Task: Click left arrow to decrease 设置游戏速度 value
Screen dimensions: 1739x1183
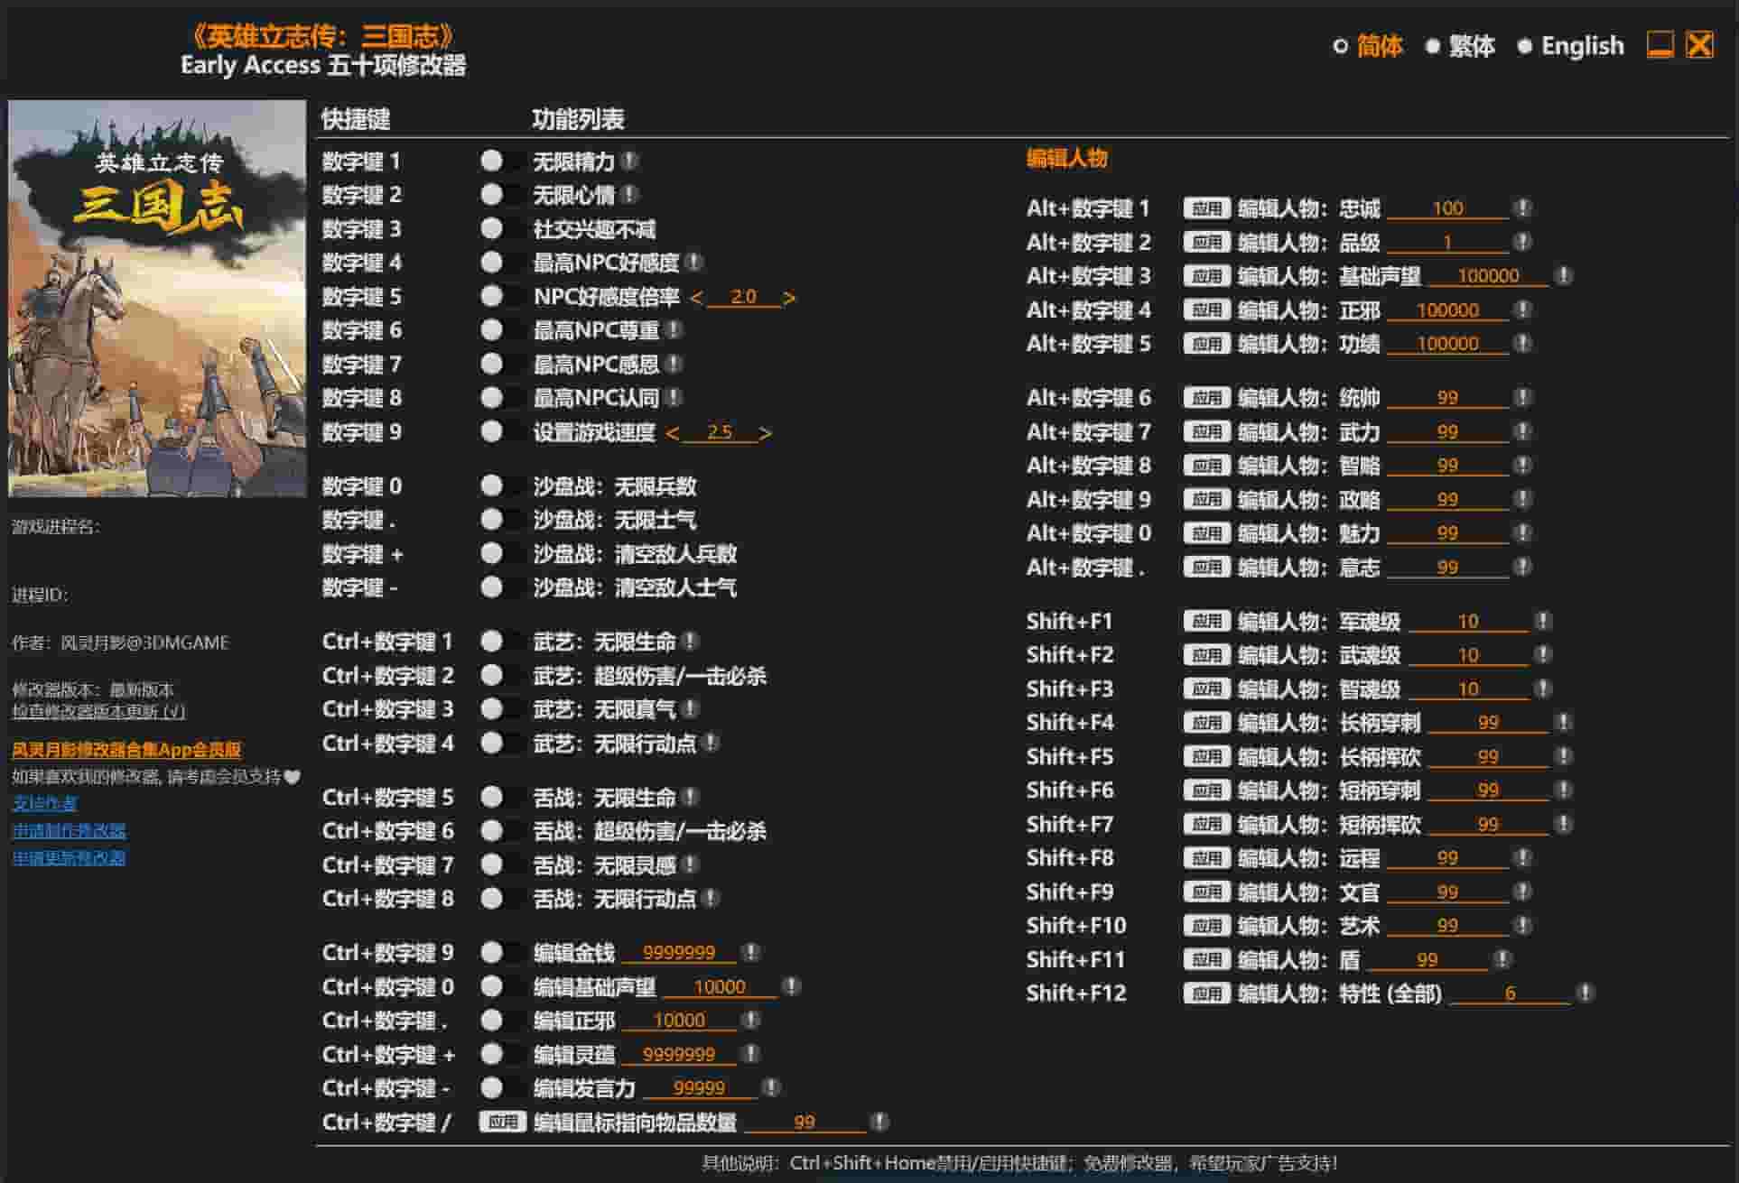Action: (x=671, y=433)
